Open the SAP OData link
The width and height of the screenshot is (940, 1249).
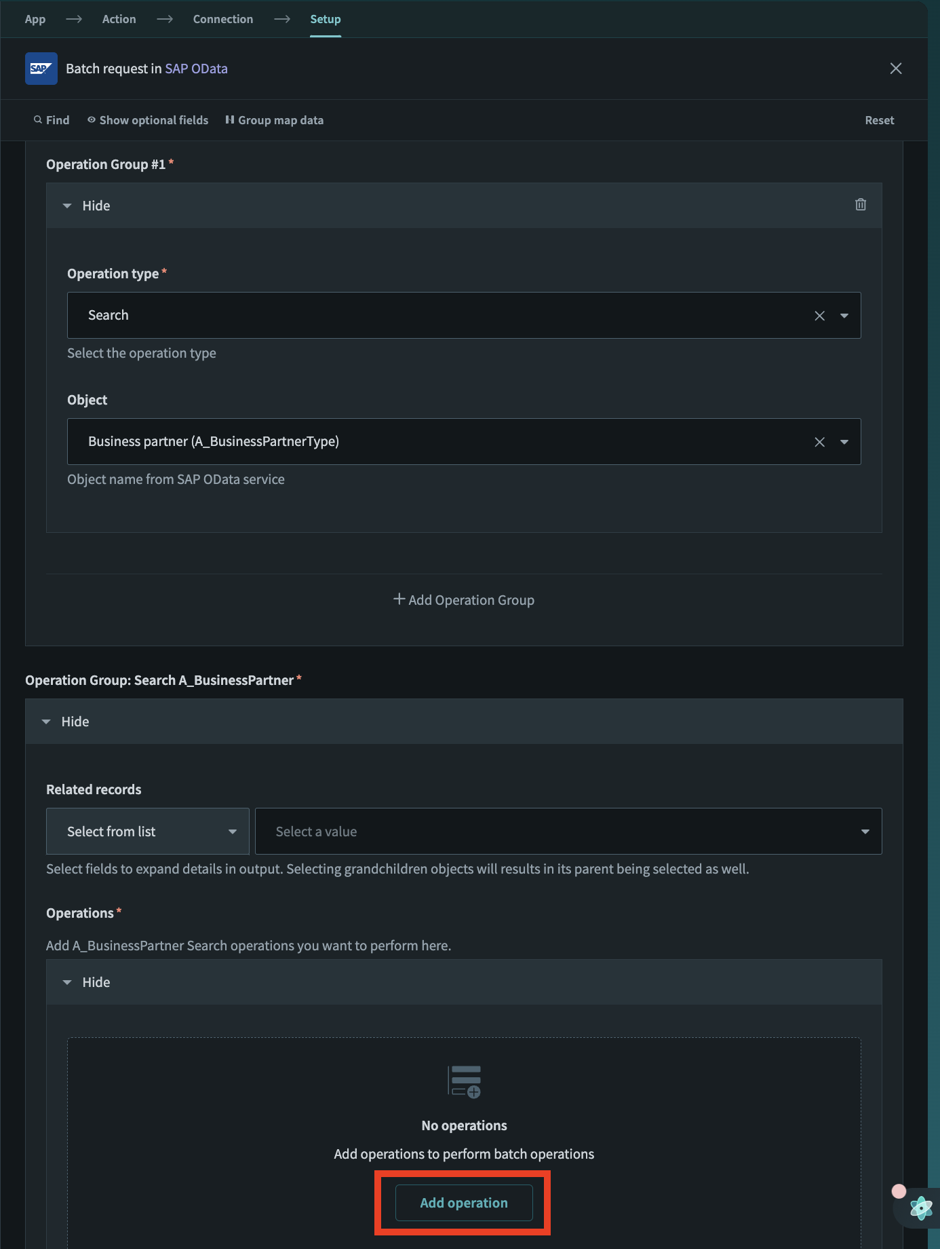pyautogui.click(x=197, y=69)
